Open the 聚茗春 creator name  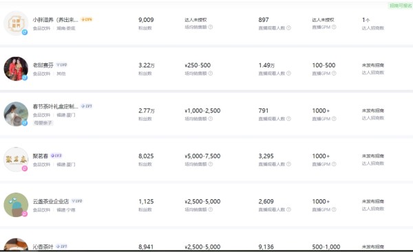(x=41, y=156)
